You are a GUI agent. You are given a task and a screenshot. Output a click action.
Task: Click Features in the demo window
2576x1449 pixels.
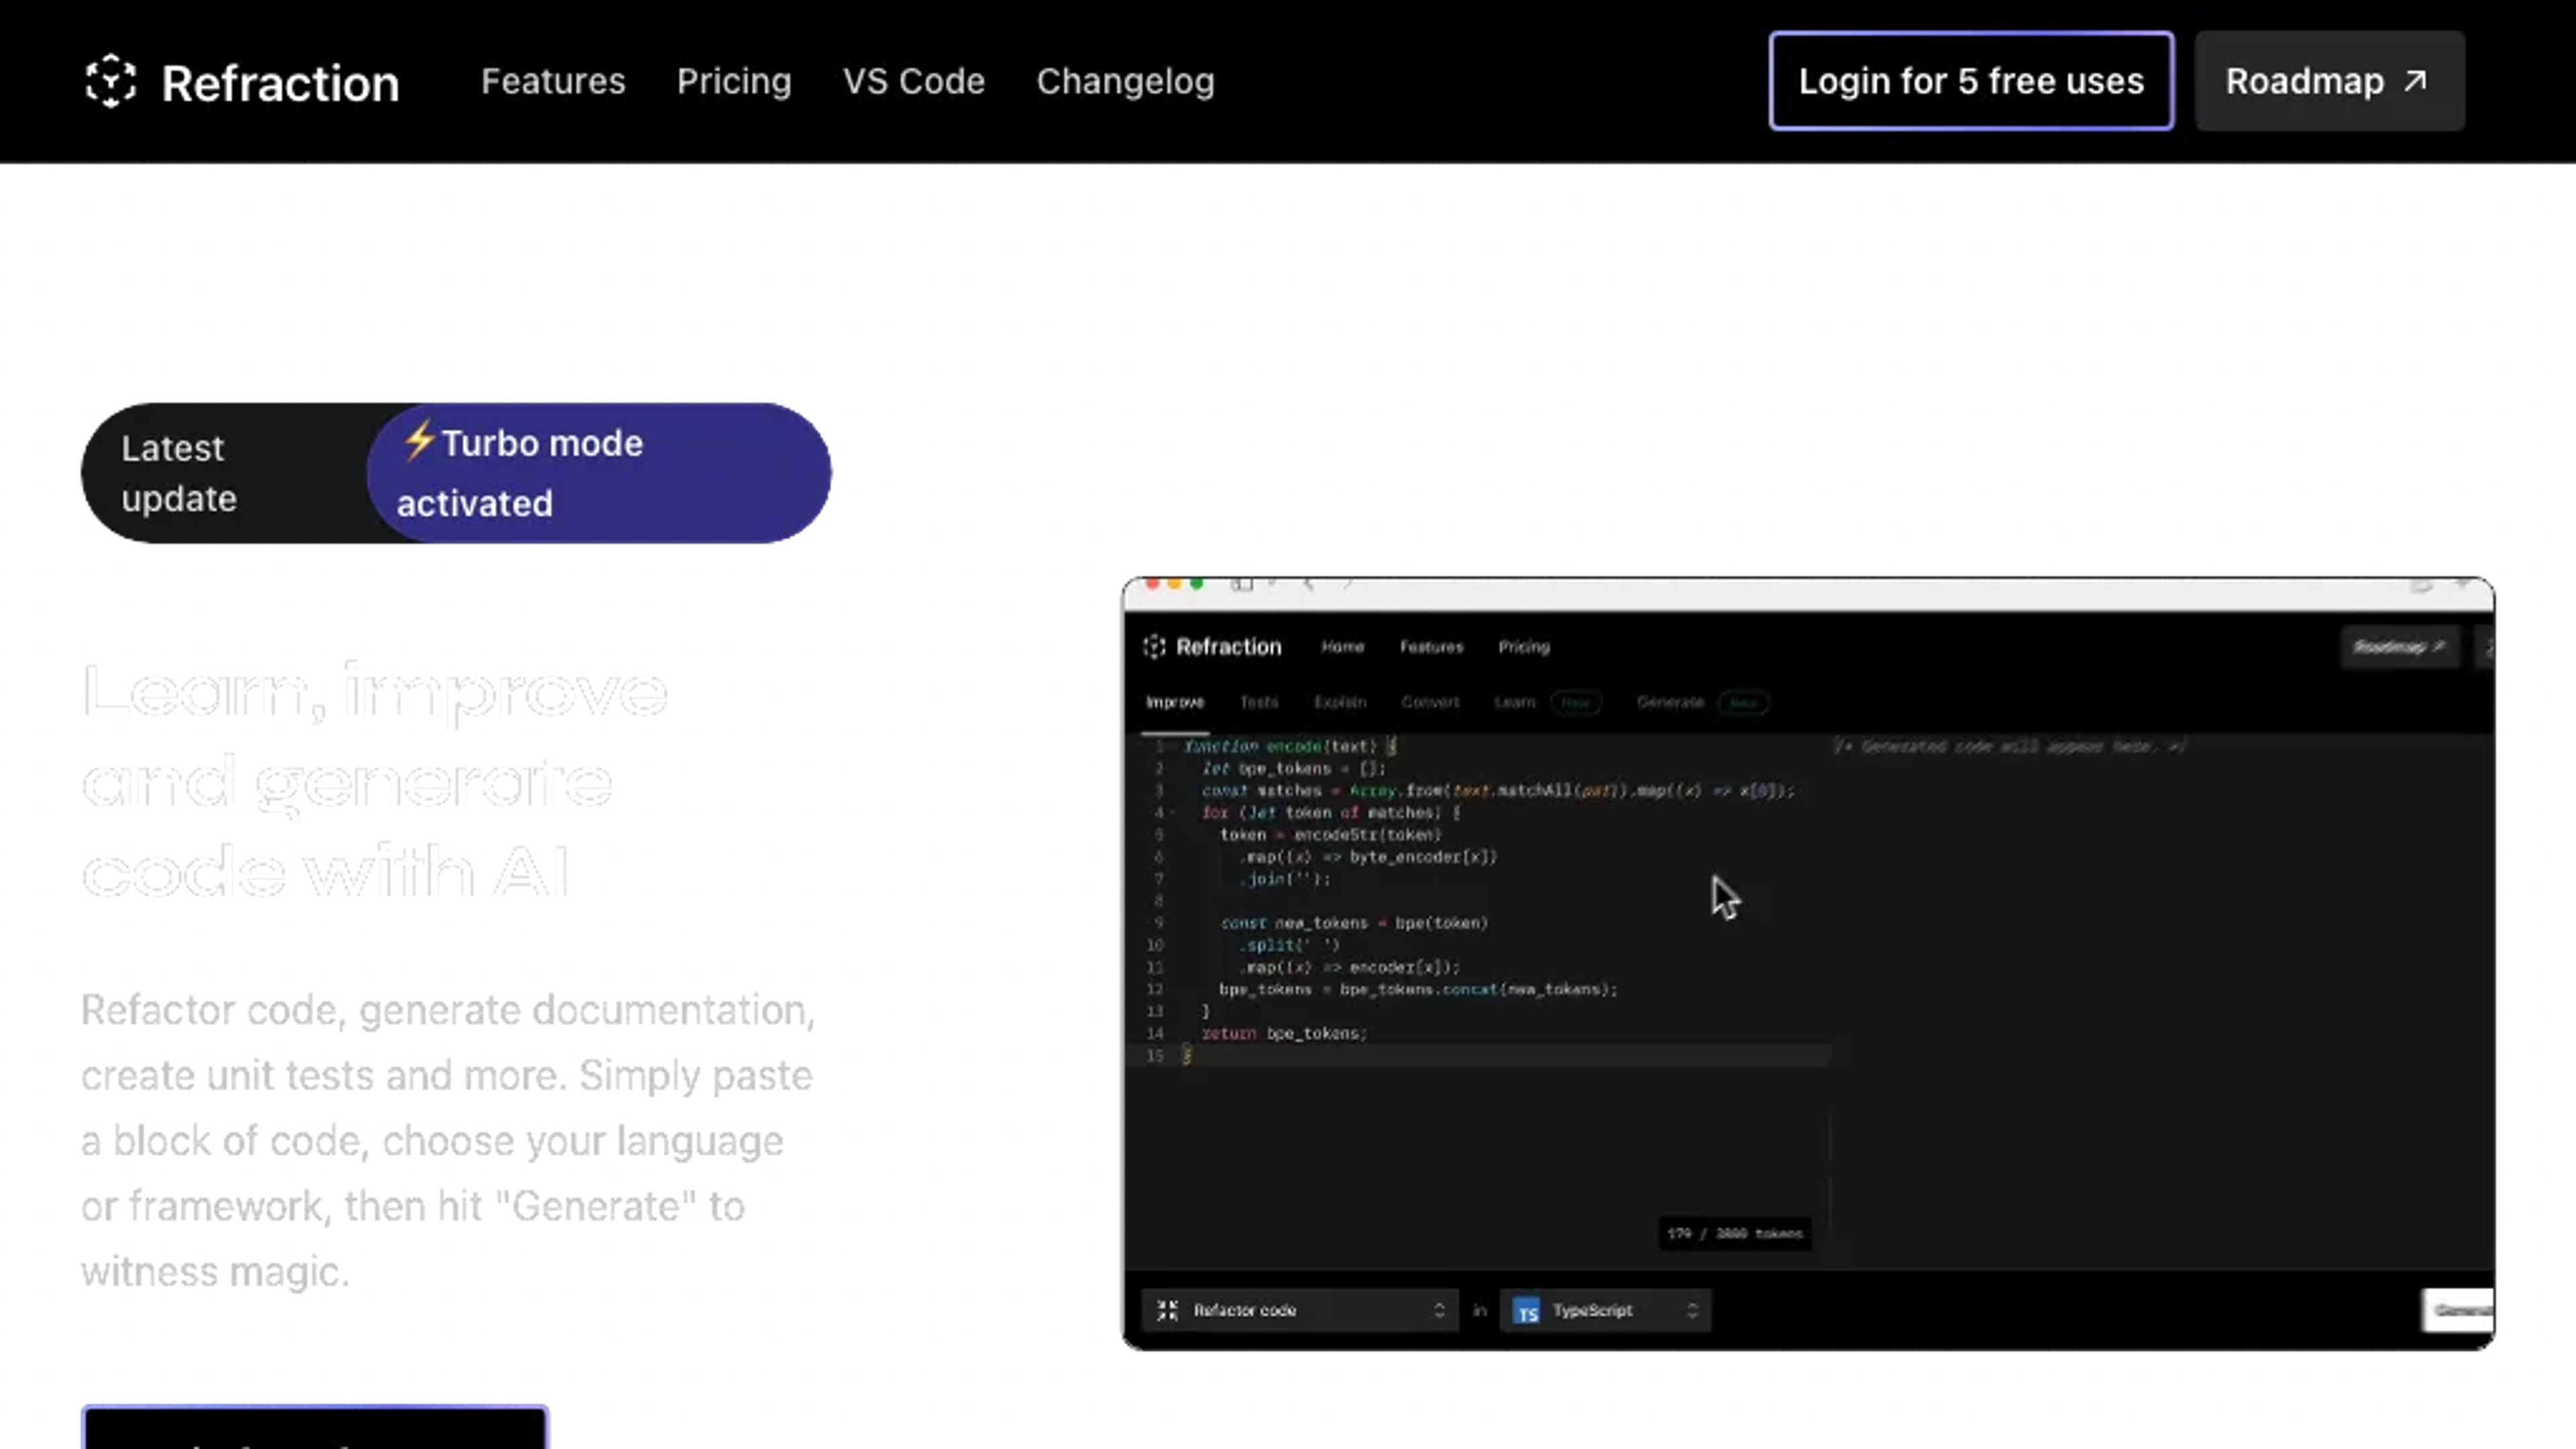pos(1431,647)
